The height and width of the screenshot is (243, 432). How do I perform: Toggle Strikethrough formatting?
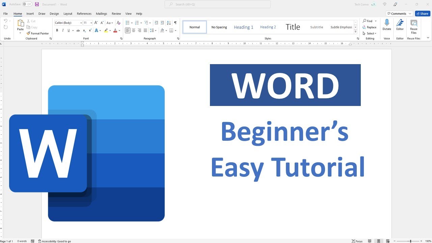78,30
